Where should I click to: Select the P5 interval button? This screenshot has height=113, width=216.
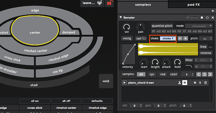point(189,31)
